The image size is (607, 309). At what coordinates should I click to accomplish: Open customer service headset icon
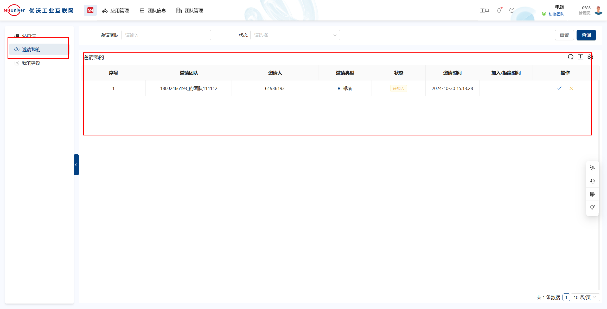592,181
